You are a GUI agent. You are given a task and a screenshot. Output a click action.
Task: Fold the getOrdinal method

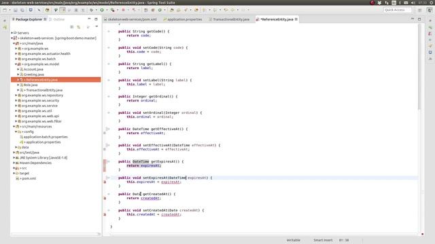click(x=109, y=96)
